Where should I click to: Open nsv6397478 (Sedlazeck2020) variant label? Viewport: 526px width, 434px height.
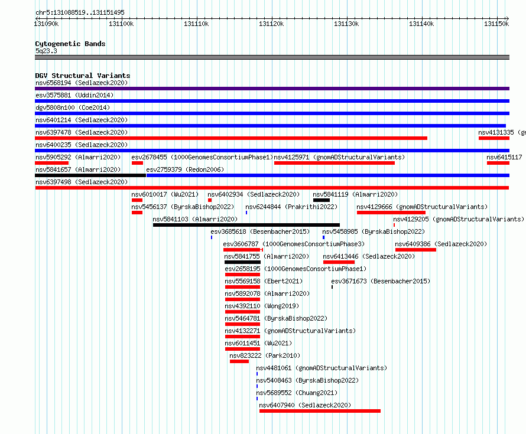pos(82,132)
